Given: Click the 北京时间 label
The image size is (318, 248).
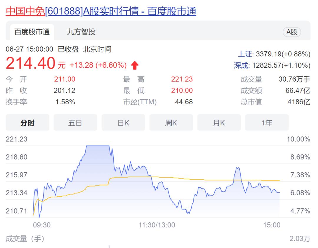Looking at the screenshot, I should click(x=97, y=49).
